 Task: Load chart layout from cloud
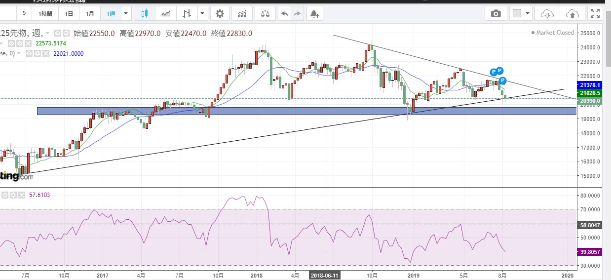tap(547, 13)
